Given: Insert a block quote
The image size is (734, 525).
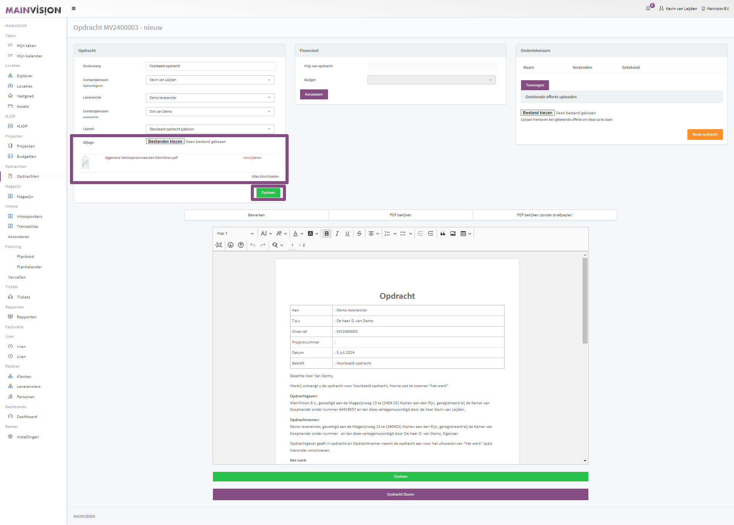Looking at the screenshot, I should coord(443,233).
